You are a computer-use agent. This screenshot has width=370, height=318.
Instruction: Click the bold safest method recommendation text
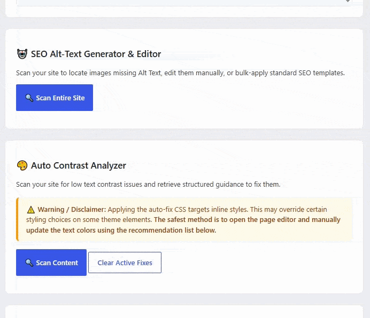pyautogui.click(x=183, y=225)
